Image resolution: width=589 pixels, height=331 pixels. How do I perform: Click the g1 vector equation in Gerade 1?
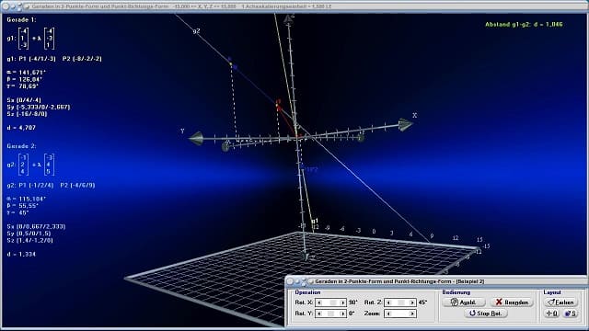click(x=30, y=38)
